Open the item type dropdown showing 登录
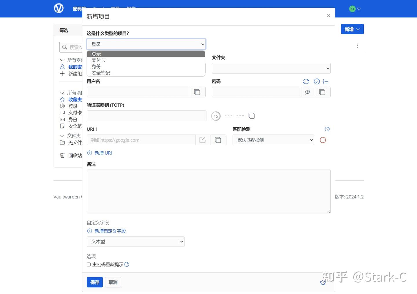The image size is (417, 294). pyautogui.click(x=146, y=44)
